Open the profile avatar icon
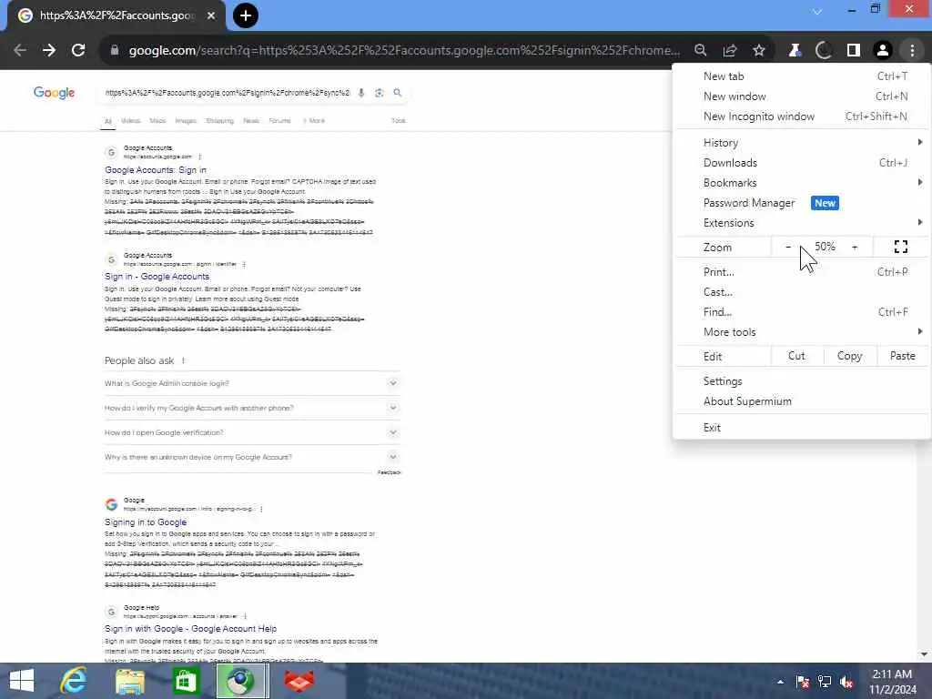 (x=883, y=51)
